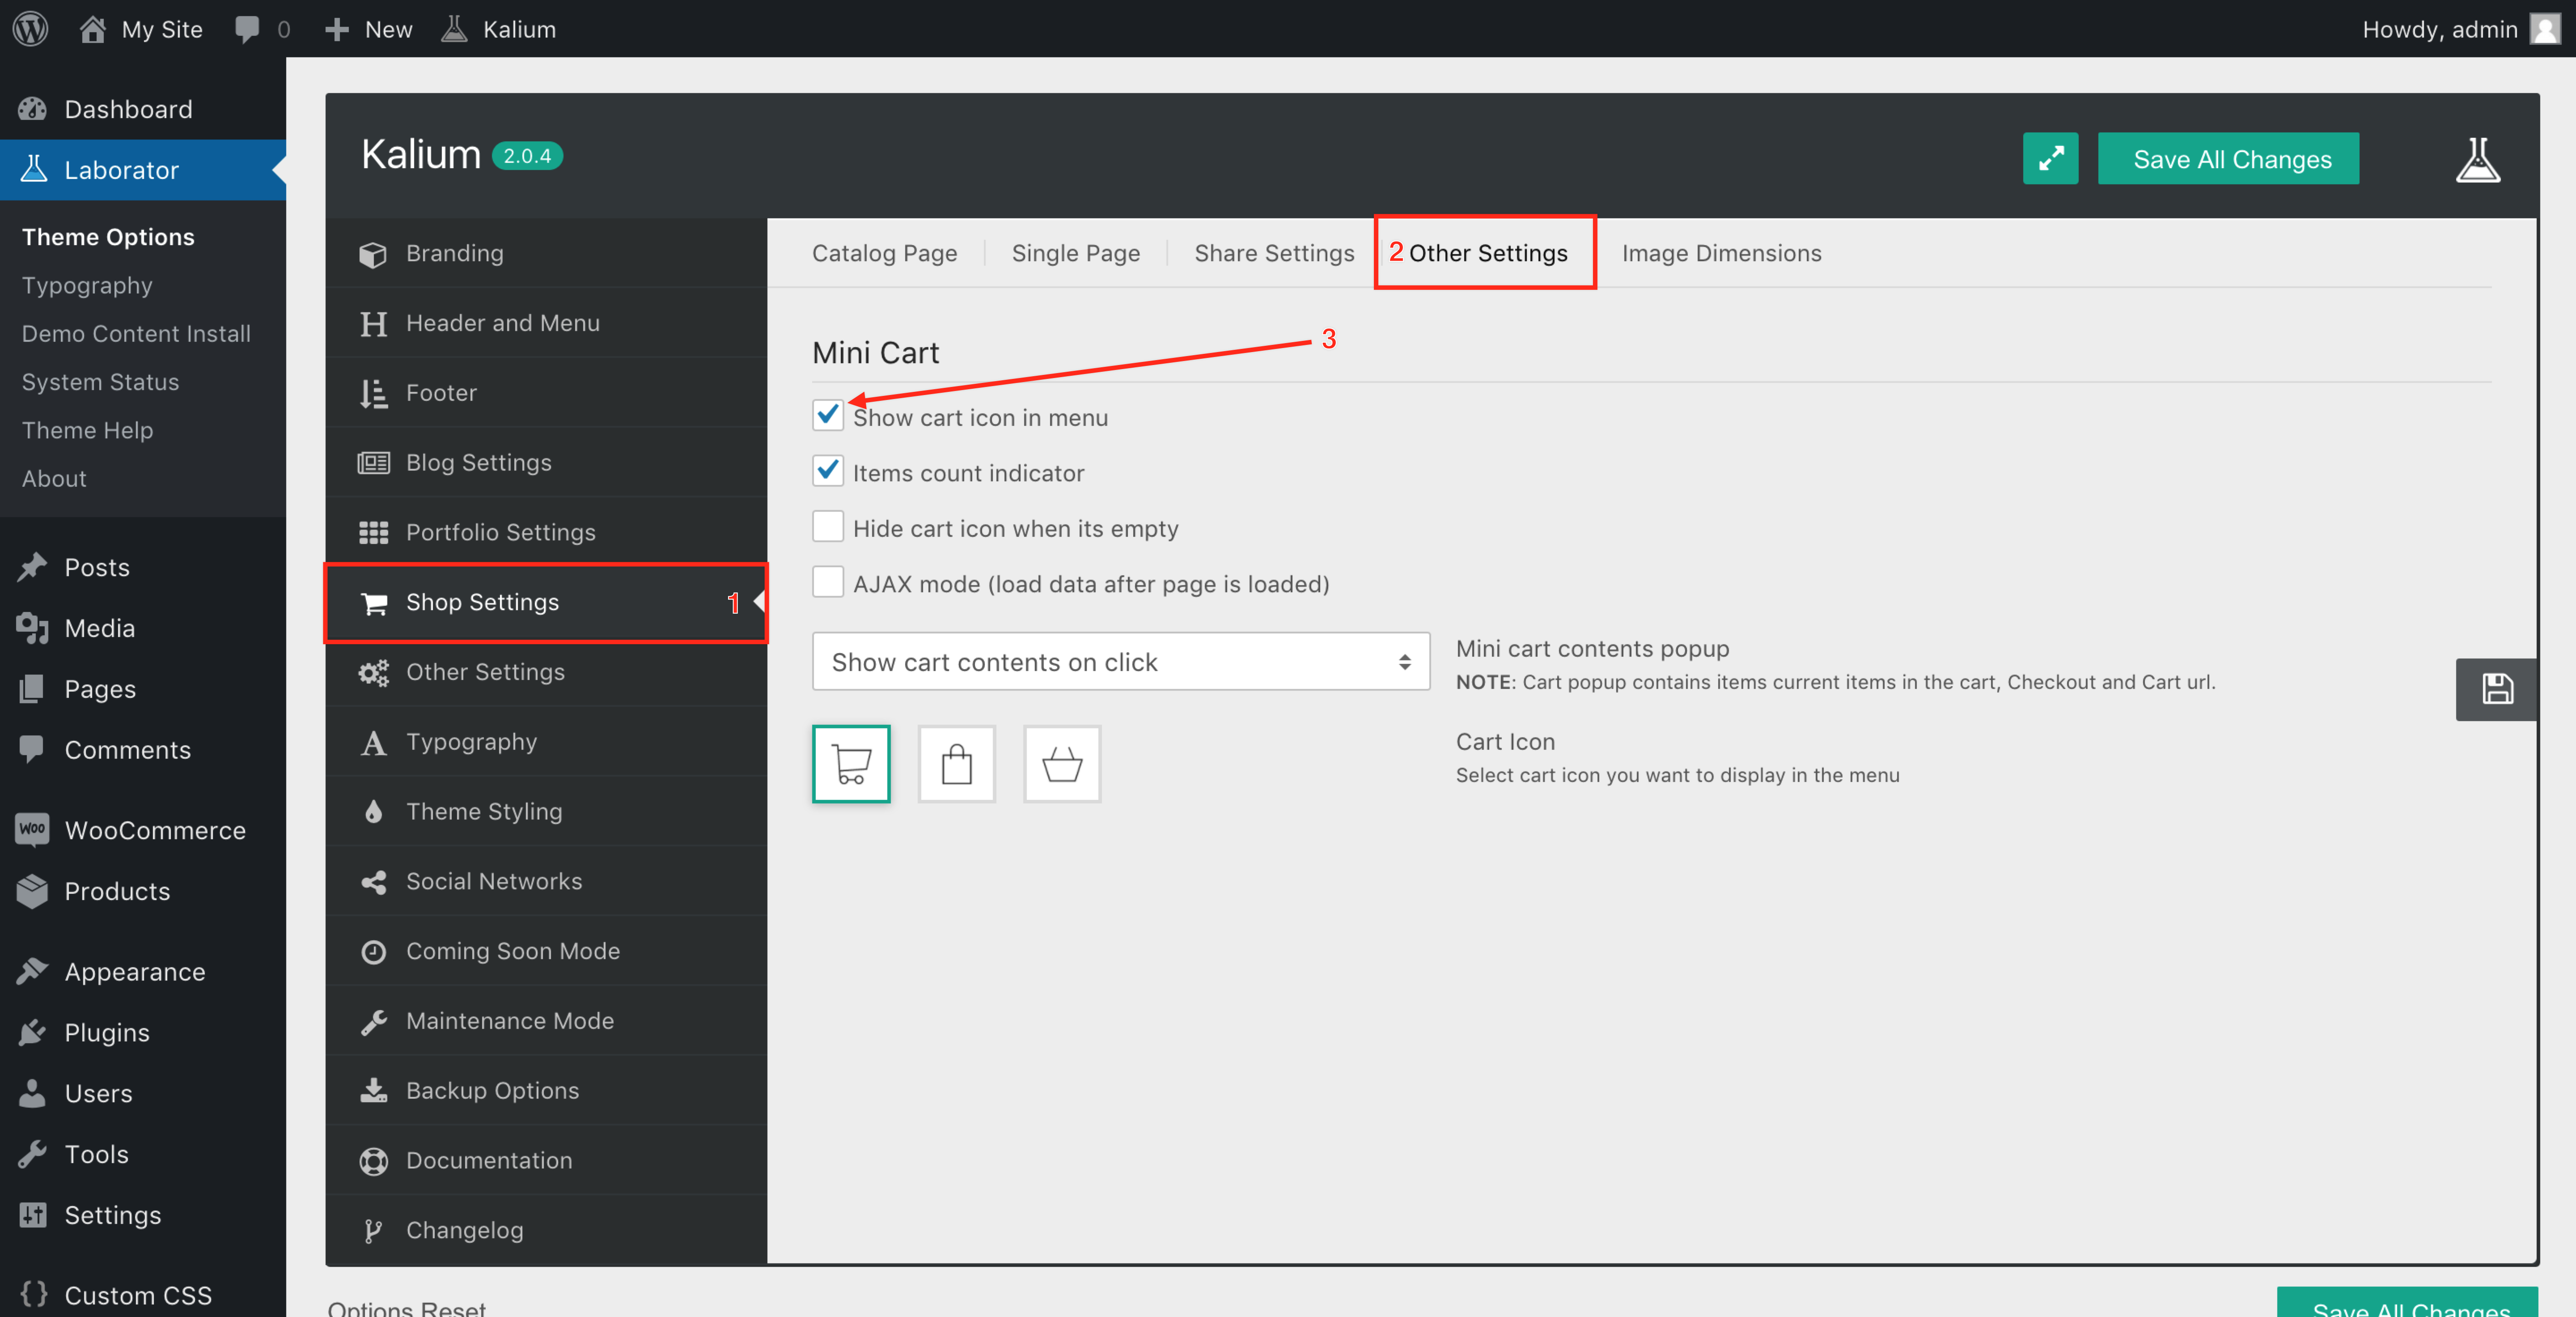Open Kalium flask item in admin bar

(499, 29)
